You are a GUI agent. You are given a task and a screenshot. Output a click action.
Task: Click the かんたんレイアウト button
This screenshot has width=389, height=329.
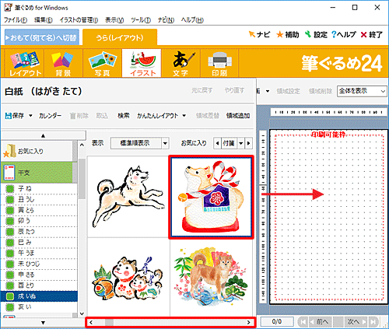[157, 116]
